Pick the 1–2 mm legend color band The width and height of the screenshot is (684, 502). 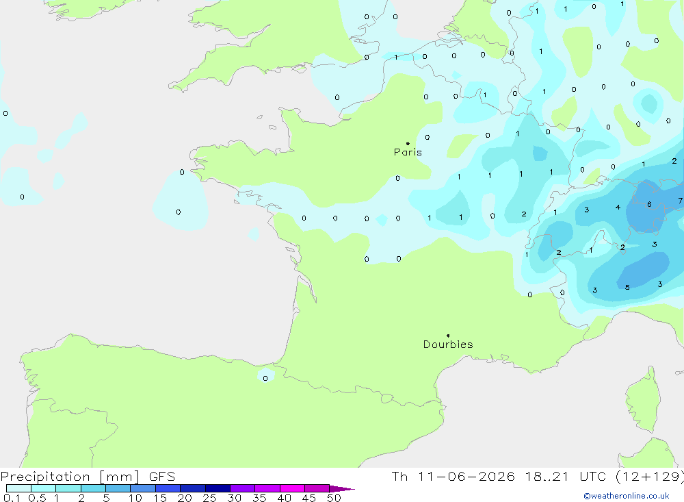point(68,488)
